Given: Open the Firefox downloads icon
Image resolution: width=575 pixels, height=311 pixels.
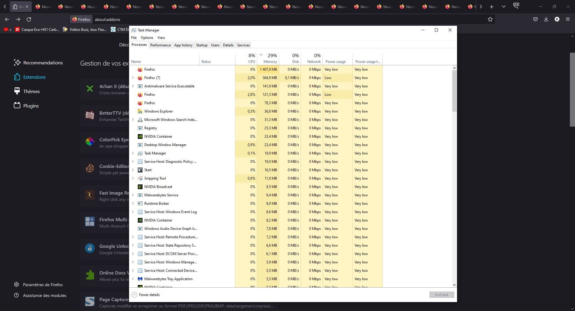Looking at the screenshot, I should (546, 19).
